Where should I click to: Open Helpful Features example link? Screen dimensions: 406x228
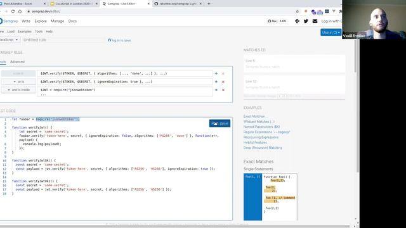255,142
